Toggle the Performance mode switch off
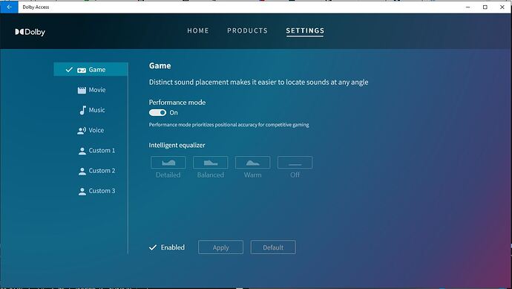The width and height of the screenshot is (512, 289). click(157, 112)
